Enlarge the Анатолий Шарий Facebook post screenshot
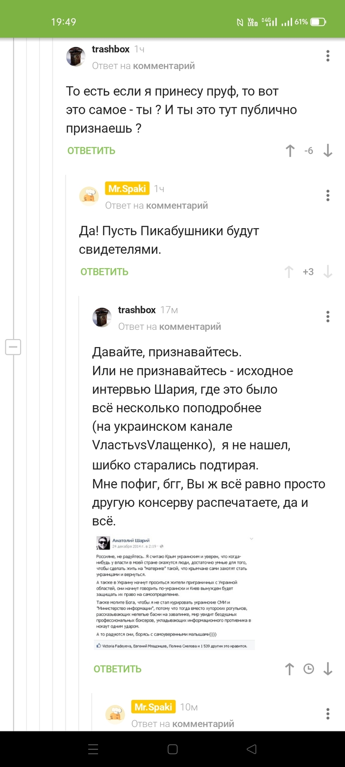This screenshot has height=767, width=345. pos(174,593)
